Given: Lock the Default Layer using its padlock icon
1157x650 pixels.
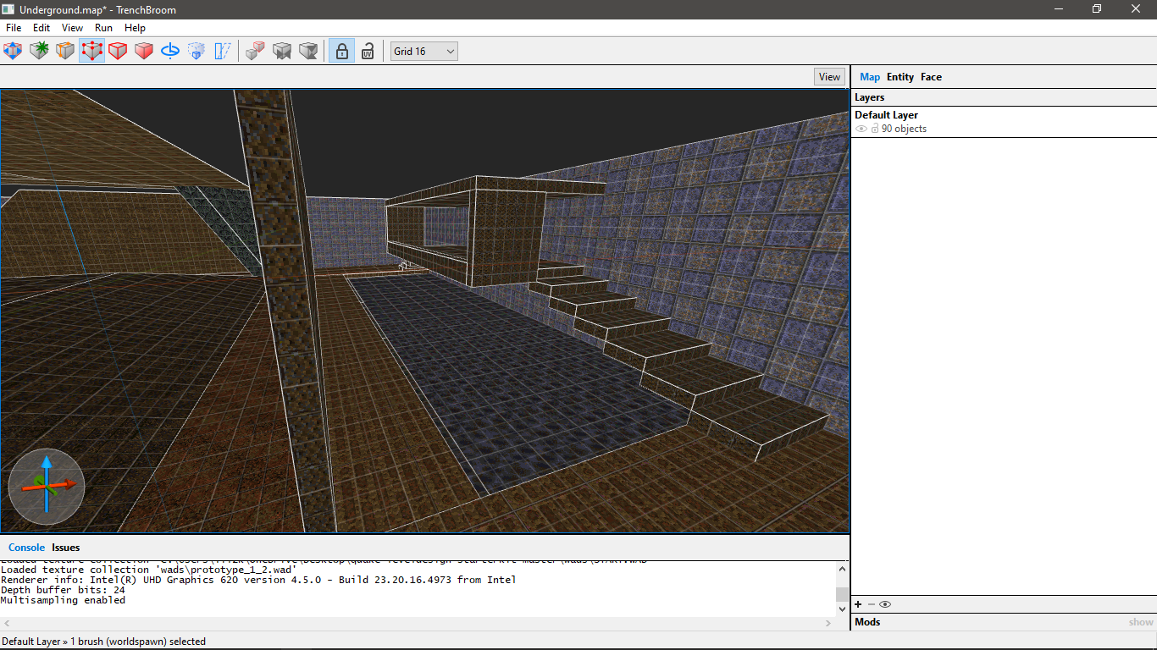Looking at the screenshot, I should (x=875, y=129).
